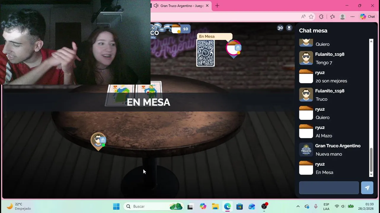
Task: Click the Gran Truco Argentino sender name
Action: coord(338,146)
